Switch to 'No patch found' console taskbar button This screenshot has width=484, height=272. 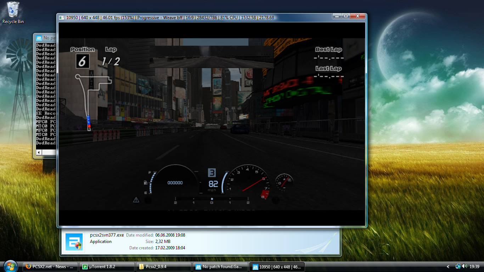tap(220, 267)
